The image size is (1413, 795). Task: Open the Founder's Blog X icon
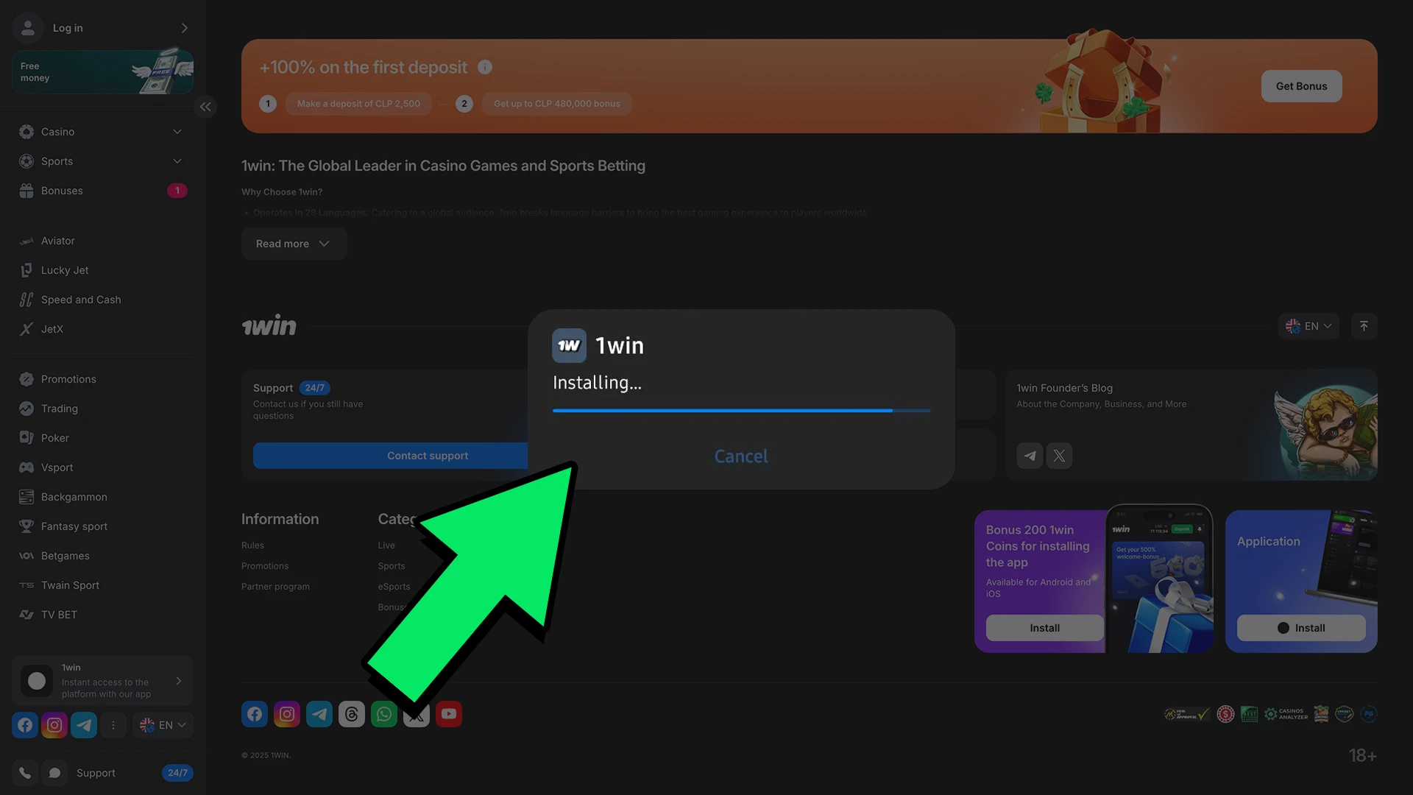1059,456
